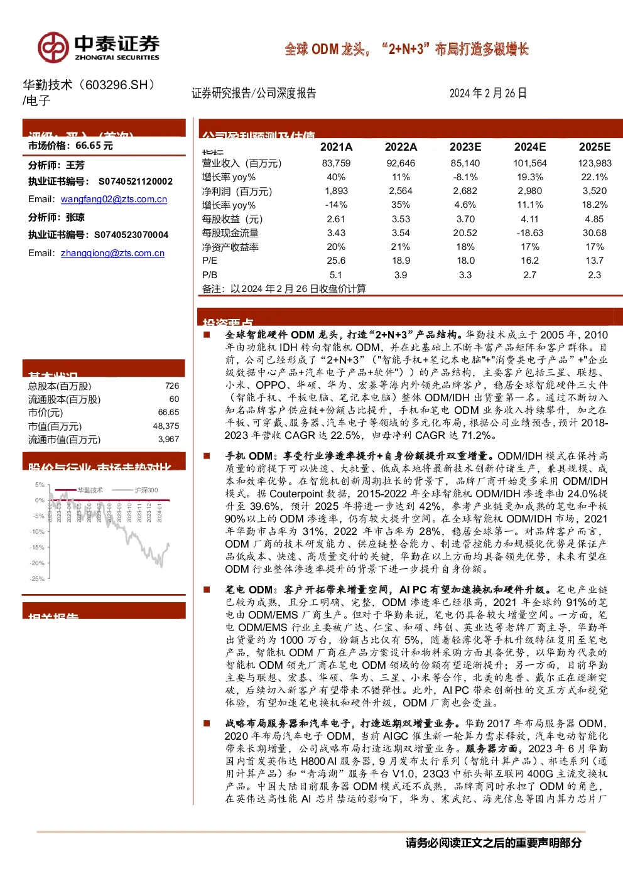This screenshot has width=623, height=881.
Task: Click the footer disclaimer 请务必阅读正文之后的重要声明部分
Action: [494, 843]
